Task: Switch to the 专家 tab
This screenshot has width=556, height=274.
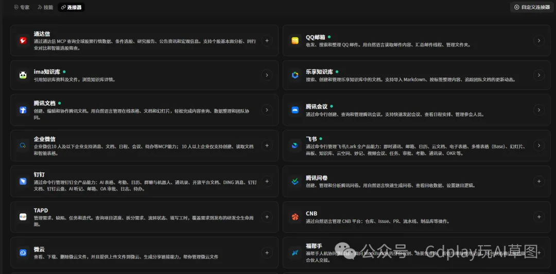Action: pos(22,7)
